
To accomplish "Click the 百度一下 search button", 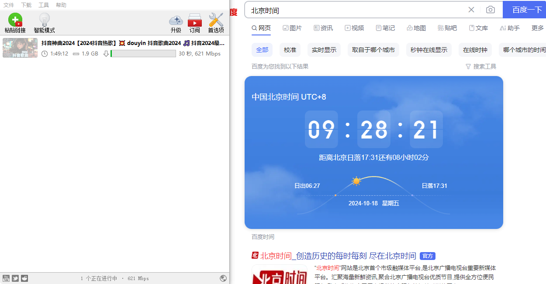I will 525,10.
